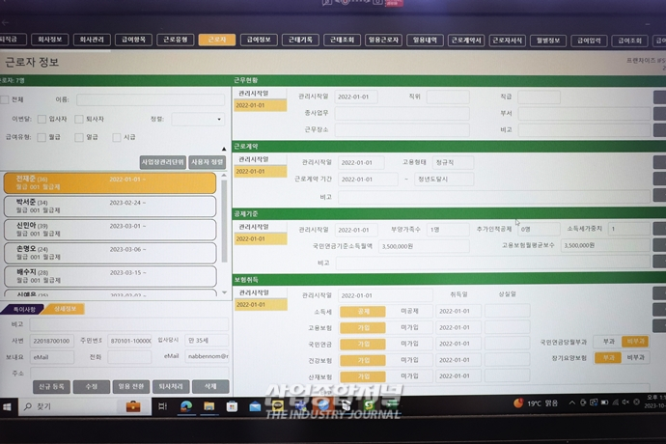Viewport: 666px width, 444px height.
Task: Check the 전체 checkbox
Action: [x=6, y=99]
